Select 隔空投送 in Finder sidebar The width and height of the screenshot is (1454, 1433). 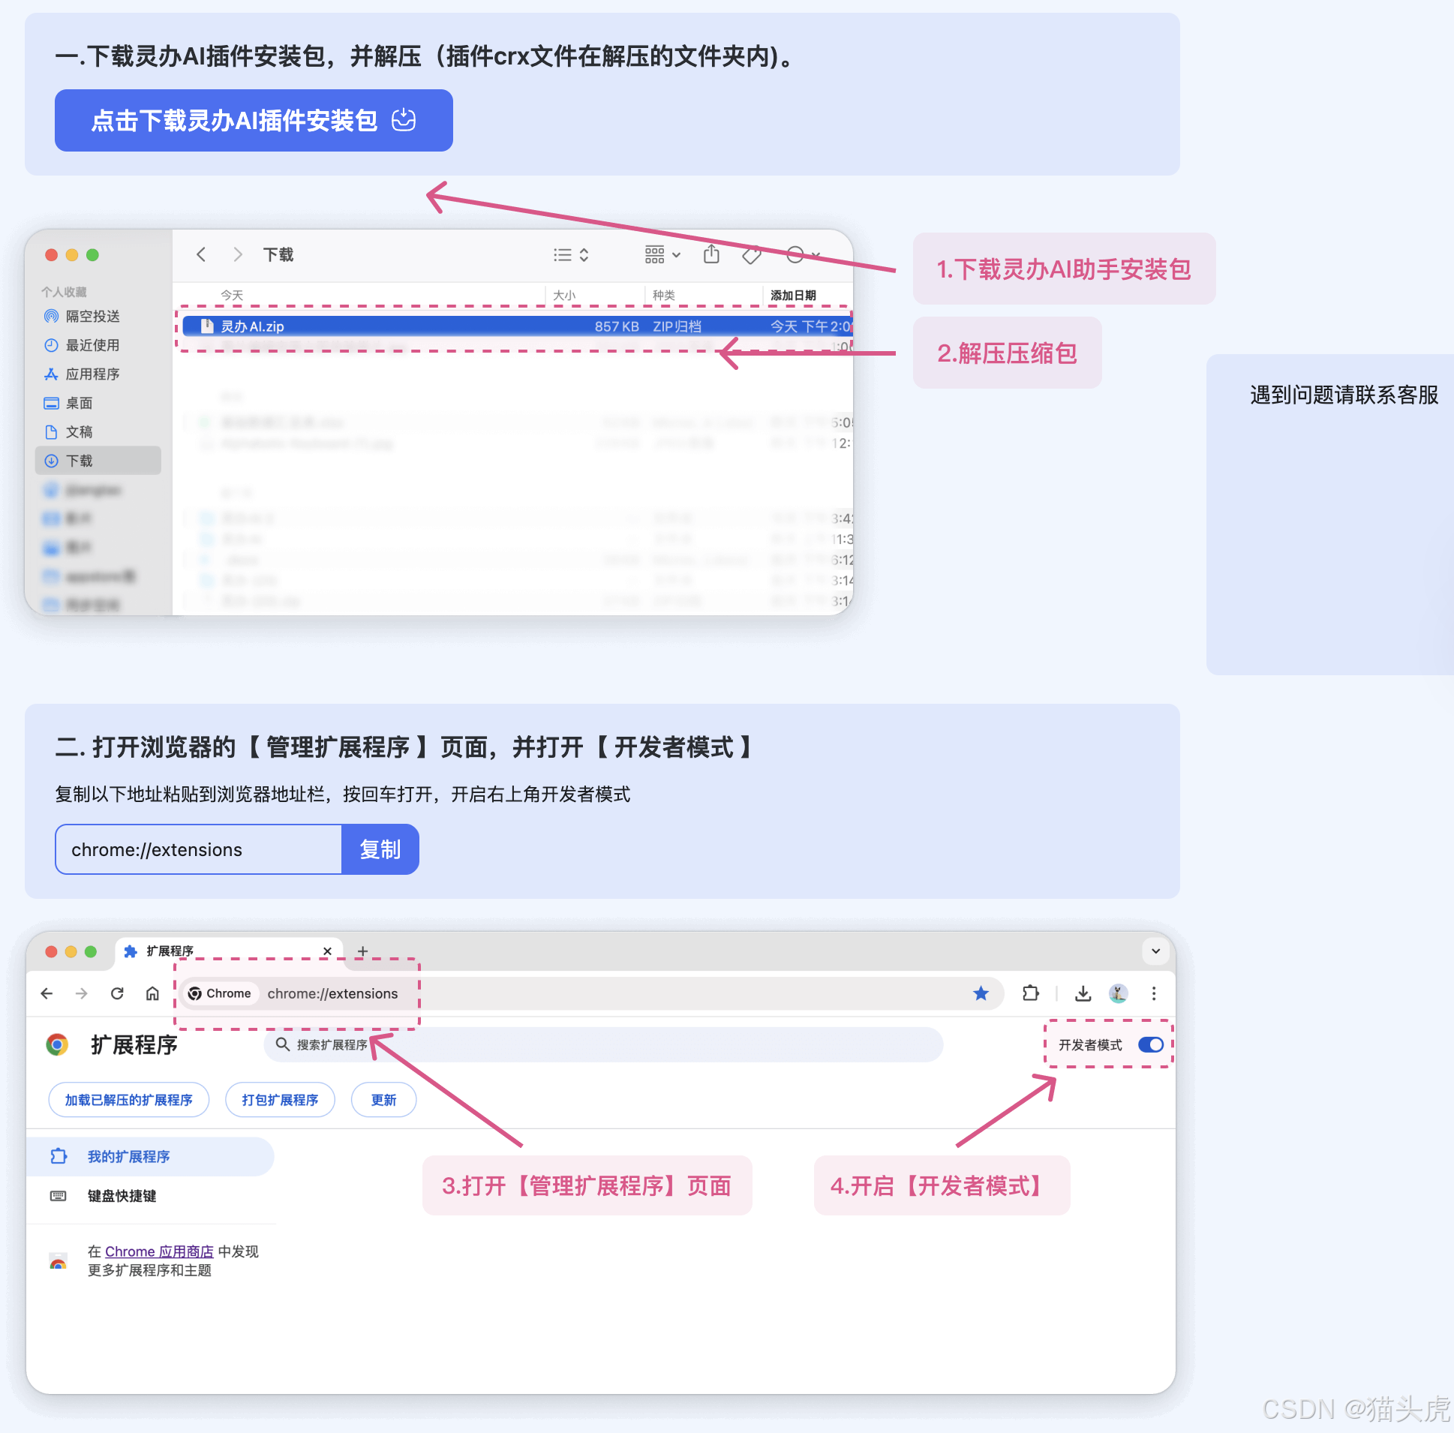pyautogui.click(x=83, y=316)
